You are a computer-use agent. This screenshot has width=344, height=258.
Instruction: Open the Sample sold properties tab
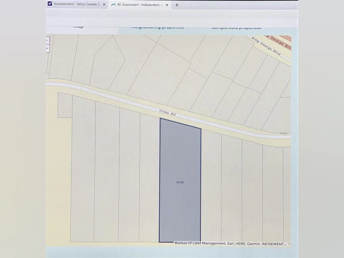tap(236, 28)
